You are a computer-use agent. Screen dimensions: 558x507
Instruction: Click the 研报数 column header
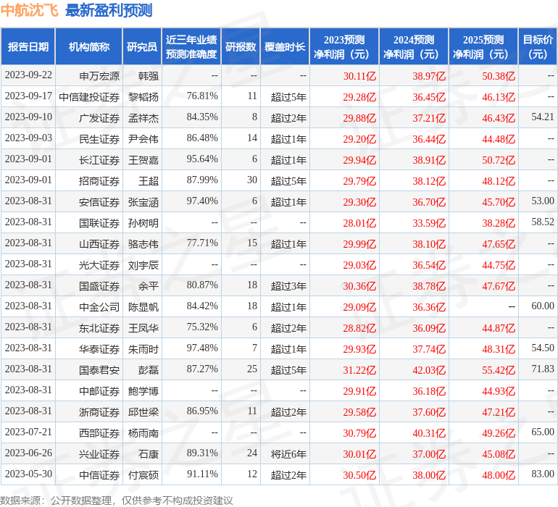(x=241, y=47)
